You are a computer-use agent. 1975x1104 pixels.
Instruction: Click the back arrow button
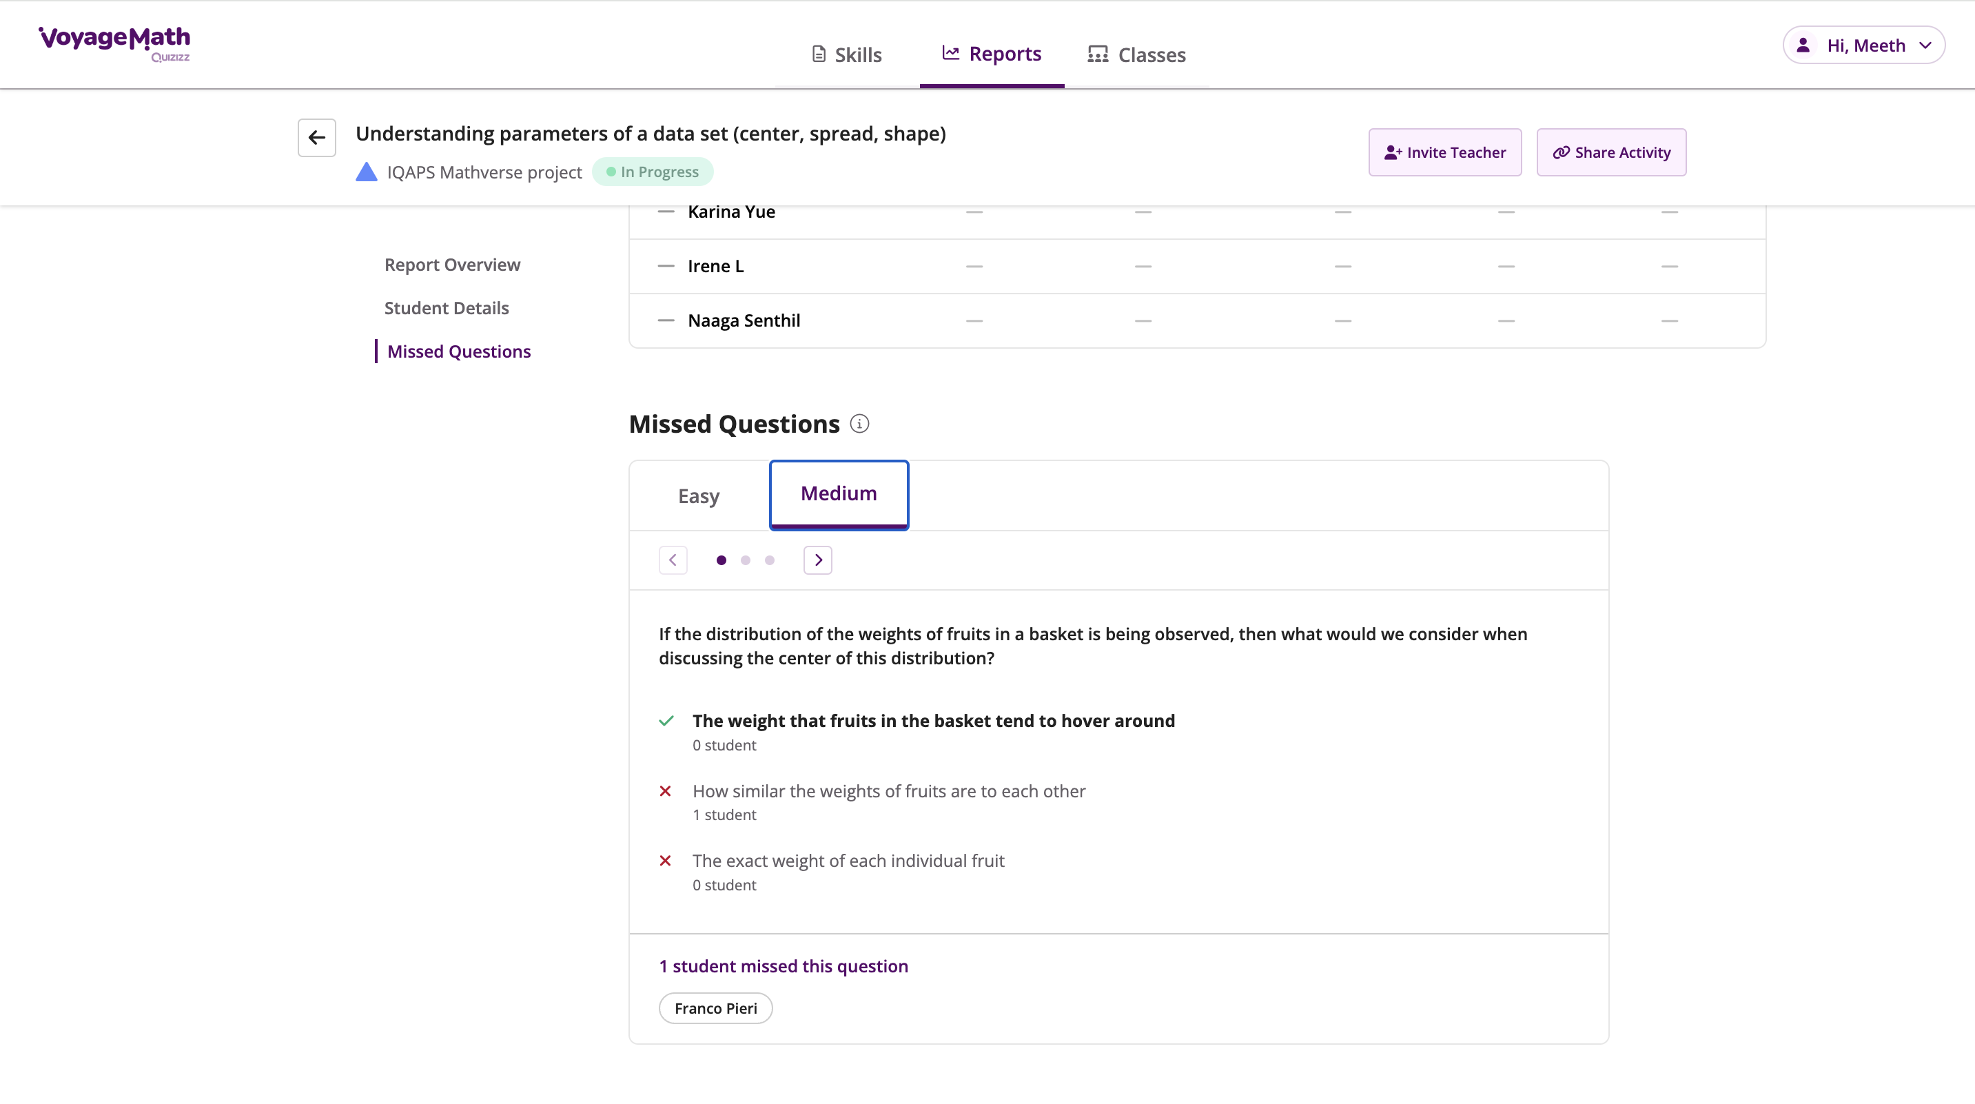[x=316, y=138]
